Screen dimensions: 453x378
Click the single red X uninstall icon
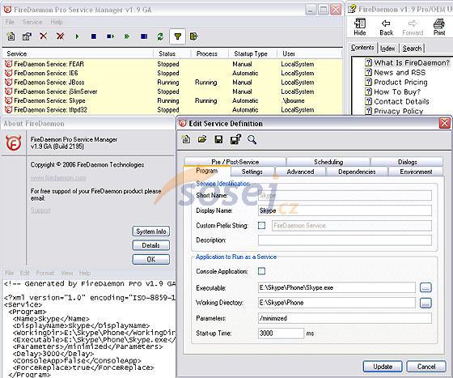[x=44, y=36]
